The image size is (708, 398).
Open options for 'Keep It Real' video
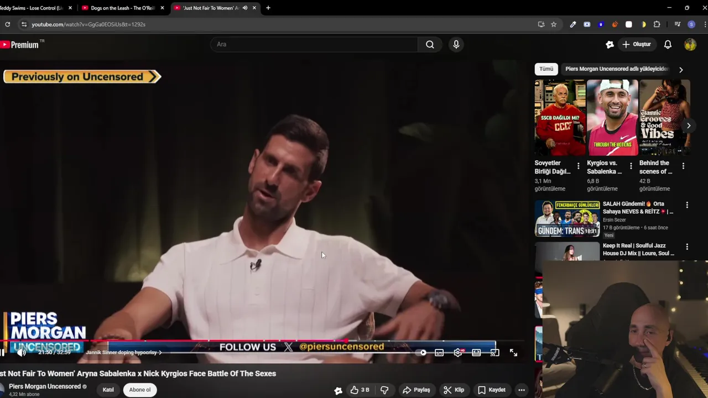pos(687,247)
